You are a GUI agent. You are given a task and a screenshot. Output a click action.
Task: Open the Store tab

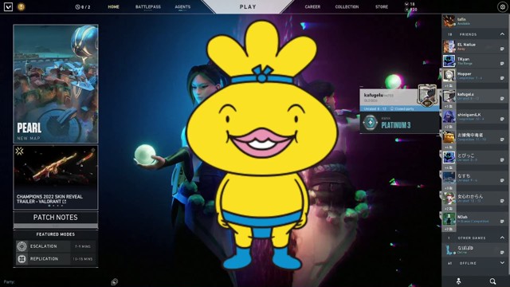tap(382, 7)
